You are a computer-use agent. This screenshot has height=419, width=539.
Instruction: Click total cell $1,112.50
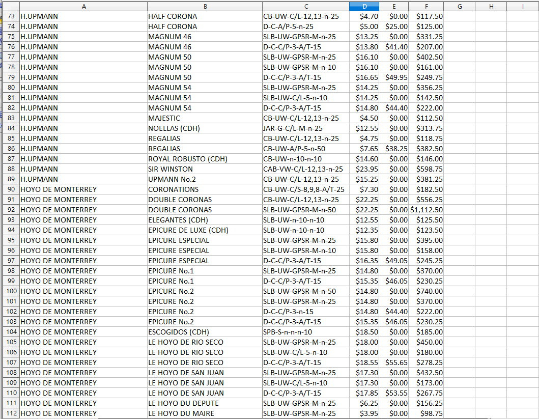point(426,210)
